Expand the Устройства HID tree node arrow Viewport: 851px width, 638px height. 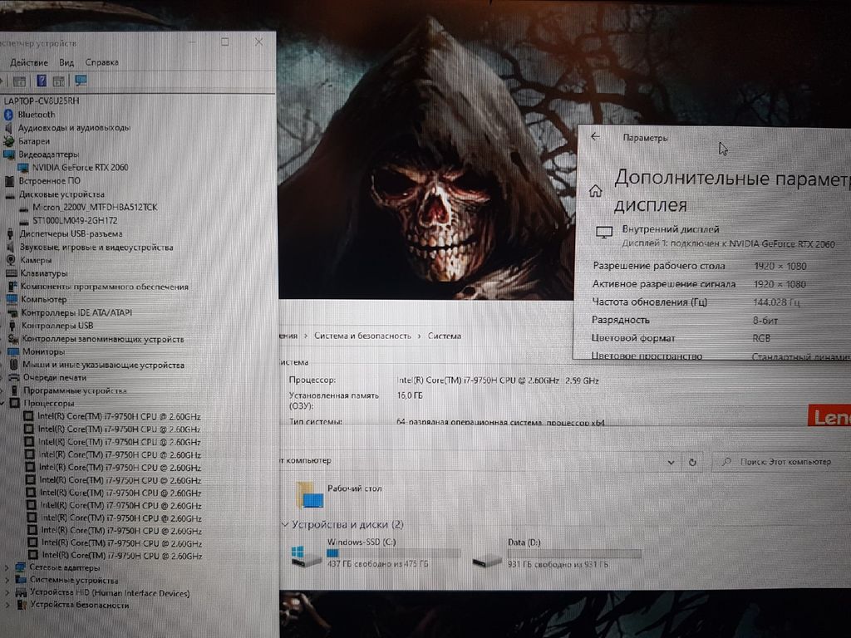pyautogui.click(x=7, y=592)
